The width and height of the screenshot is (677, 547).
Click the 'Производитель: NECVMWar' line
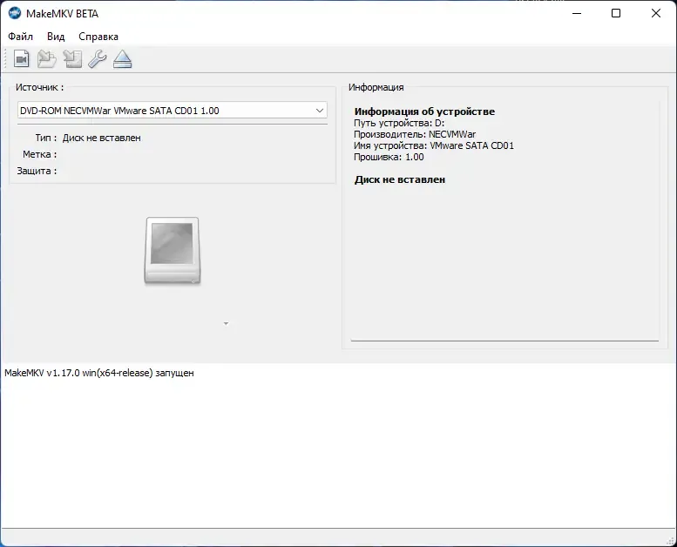[x=415, y=134]
